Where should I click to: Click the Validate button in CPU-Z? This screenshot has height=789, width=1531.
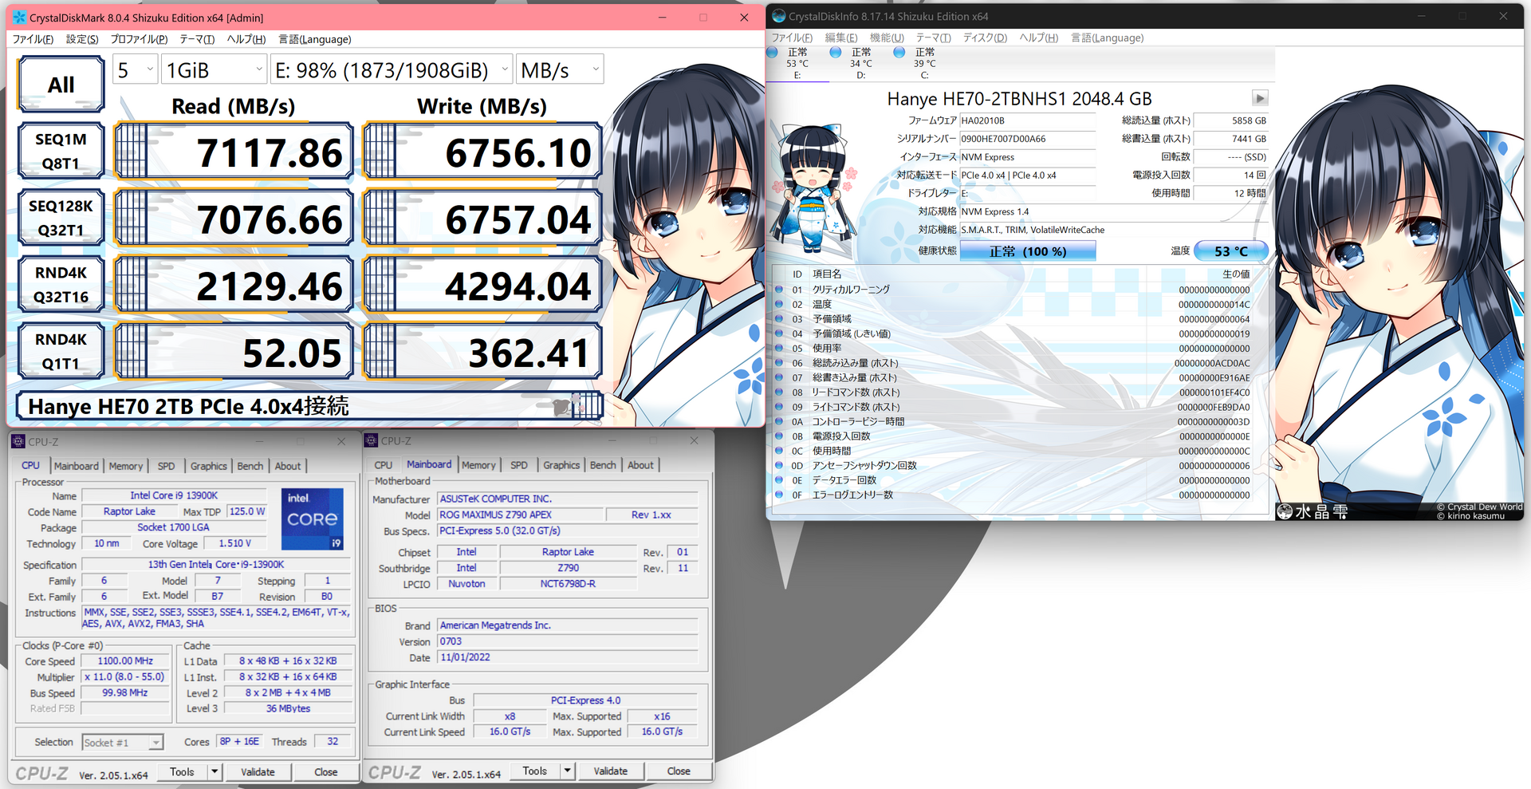tap(258, 771)
